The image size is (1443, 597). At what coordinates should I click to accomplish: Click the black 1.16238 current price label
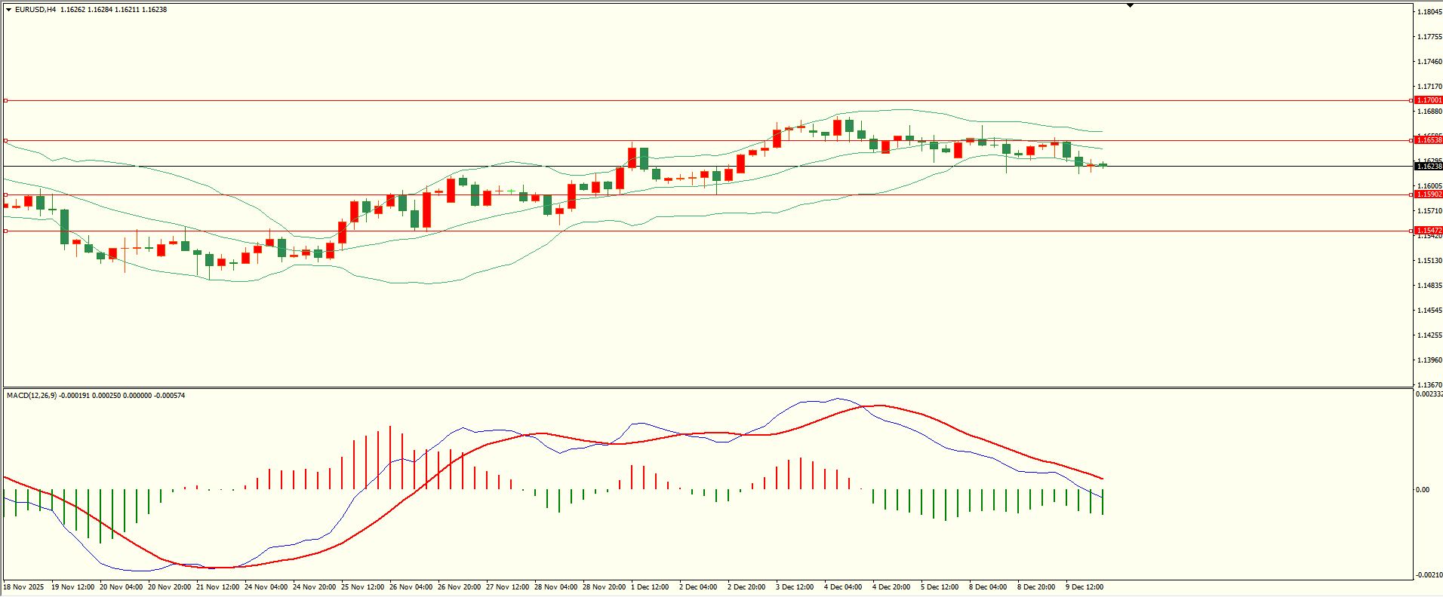point(1429,166)
